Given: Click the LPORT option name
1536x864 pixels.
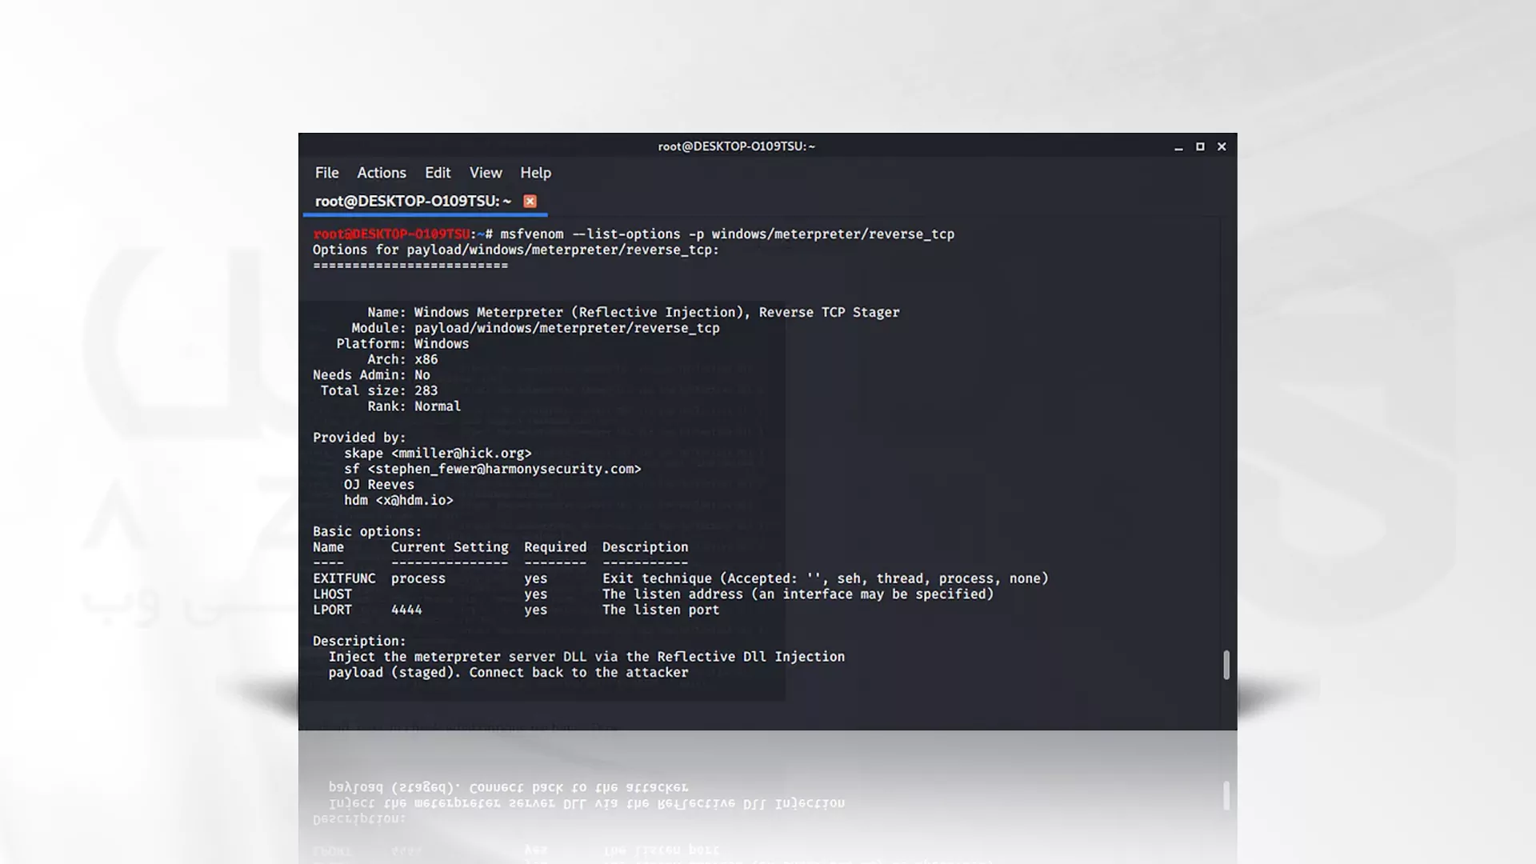Looking at the screenshot, I should click(x=332, y=610).
